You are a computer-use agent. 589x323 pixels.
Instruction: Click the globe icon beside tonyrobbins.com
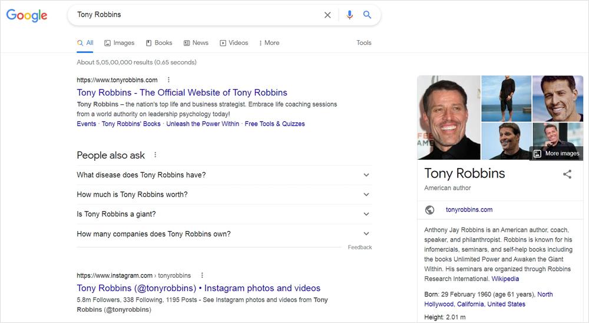(430, 210)
